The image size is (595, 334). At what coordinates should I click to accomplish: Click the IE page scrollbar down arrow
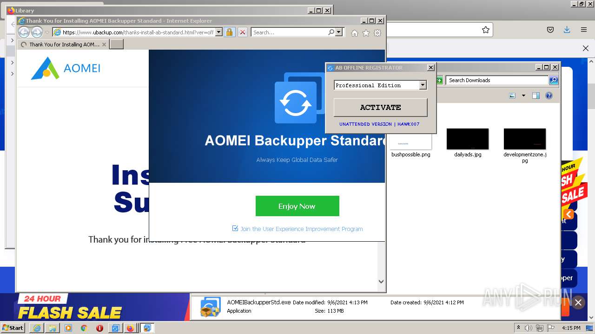point(381,281)
